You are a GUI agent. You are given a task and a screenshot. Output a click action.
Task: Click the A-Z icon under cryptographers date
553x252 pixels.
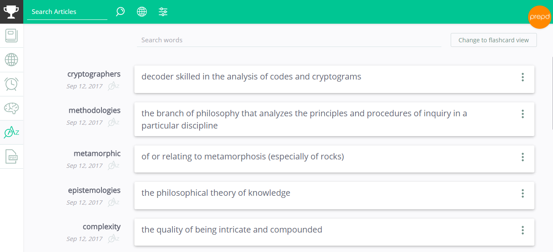click(x=113, y=86)
